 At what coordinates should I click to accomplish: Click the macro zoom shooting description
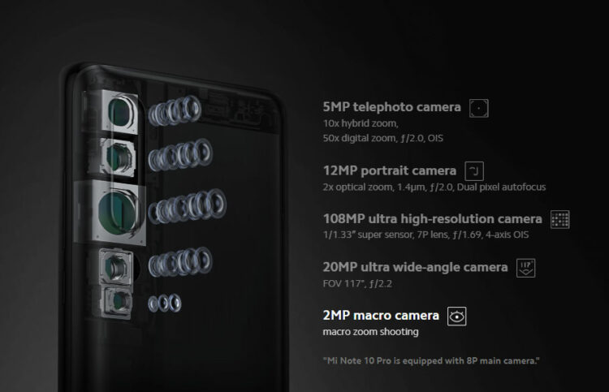pyautogui.click(x=370, y=332)
